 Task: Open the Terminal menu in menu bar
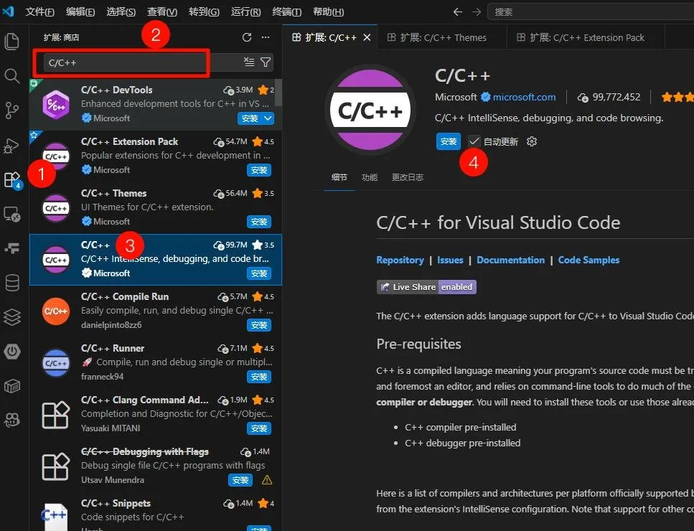click(287, 12)
